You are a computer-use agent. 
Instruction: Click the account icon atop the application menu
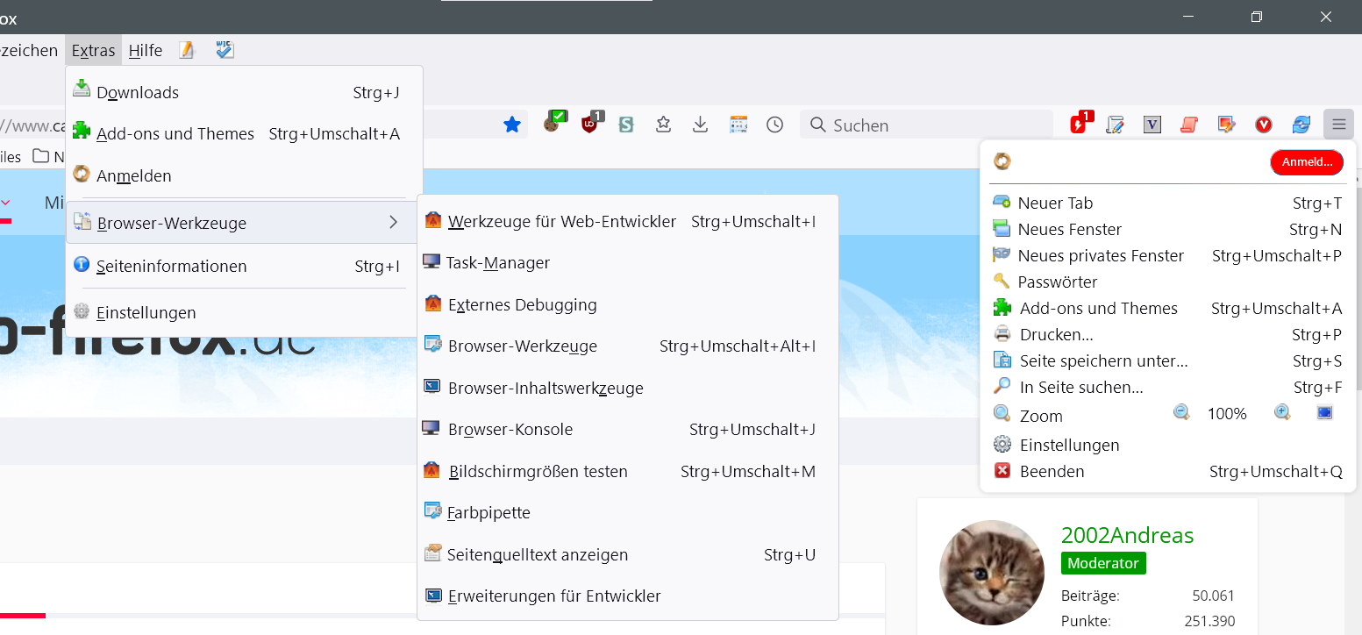1002,161
